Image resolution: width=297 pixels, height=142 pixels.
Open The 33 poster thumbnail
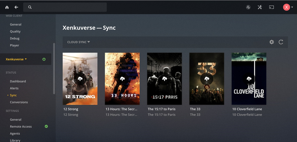[207, 79]
